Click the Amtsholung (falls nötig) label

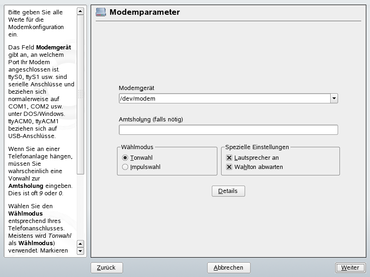(x=151, y=120)
